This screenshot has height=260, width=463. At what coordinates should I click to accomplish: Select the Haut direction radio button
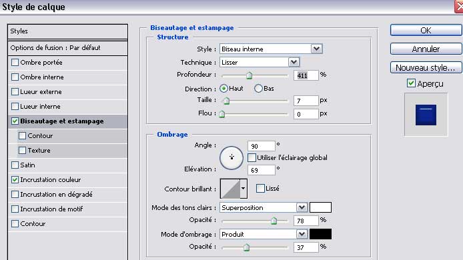[223, 88]
